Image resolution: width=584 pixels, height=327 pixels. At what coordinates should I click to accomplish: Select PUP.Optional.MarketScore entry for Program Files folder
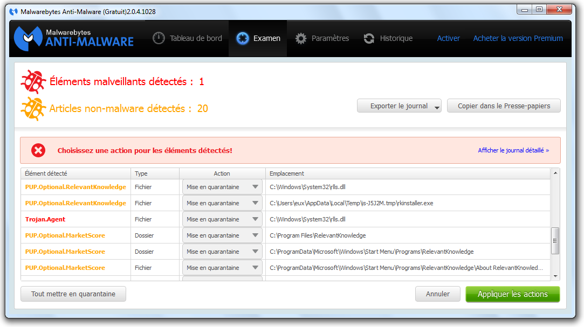65,235
